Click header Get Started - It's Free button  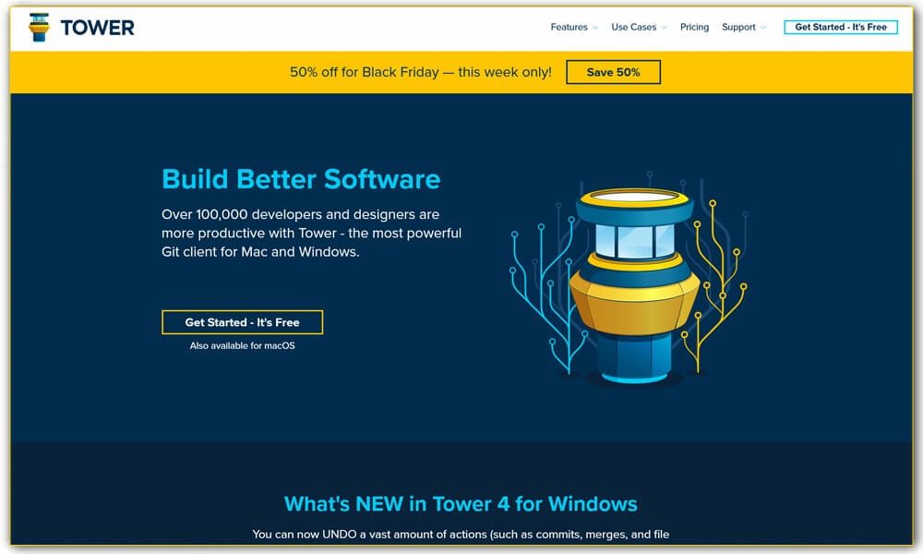[x=840, y=28]
